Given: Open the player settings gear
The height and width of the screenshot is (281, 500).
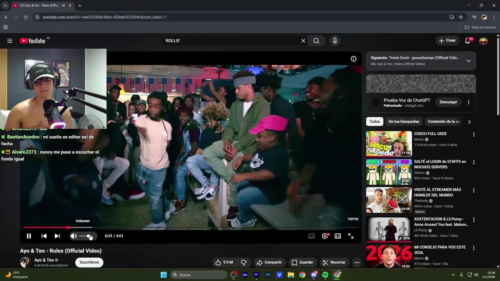Looking at the screenshot, I should point(325,236).
